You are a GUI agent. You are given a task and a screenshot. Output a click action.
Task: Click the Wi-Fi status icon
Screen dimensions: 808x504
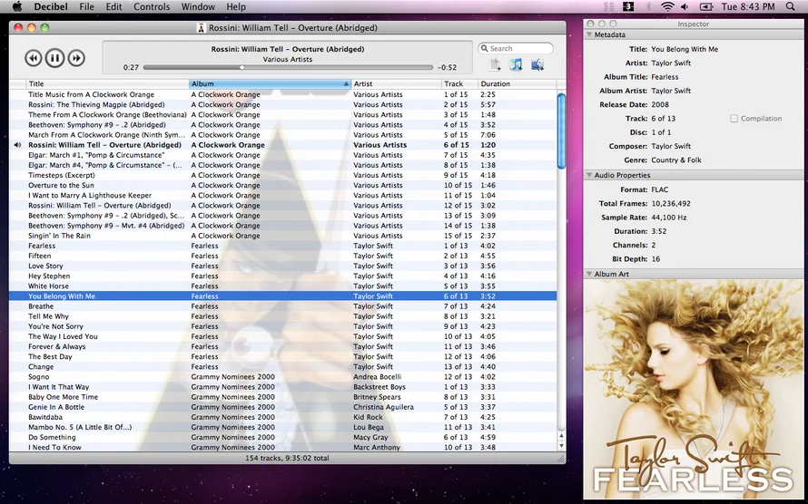(667, 6)
